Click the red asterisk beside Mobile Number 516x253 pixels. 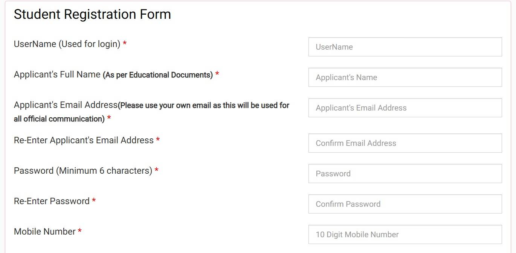coord(79,232)
